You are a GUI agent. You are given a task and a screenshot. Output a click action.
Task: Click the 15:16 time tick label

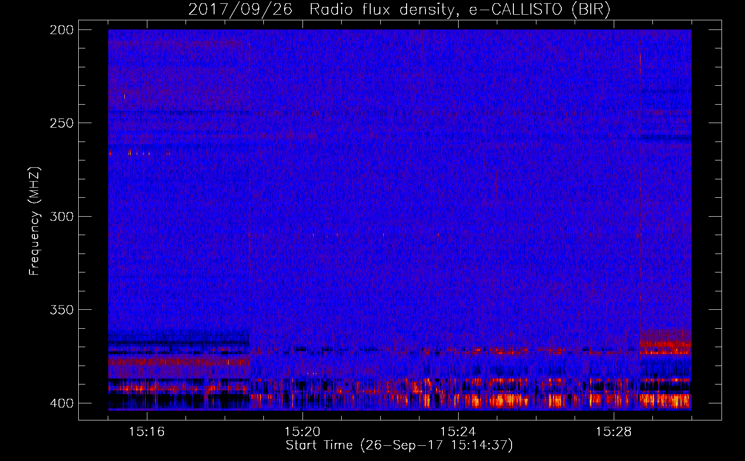[x=147, y=431]
